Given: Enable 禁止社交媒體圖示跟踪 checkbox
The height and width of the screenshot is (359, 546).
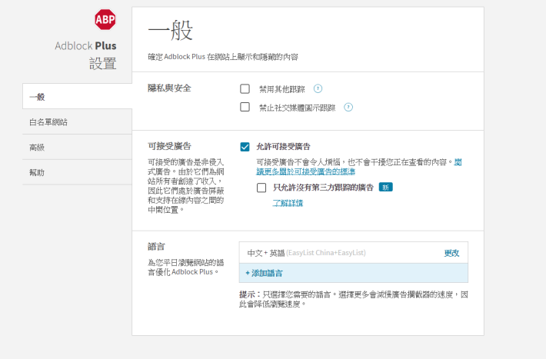Looking at the screenshot, I should point(245,107).
